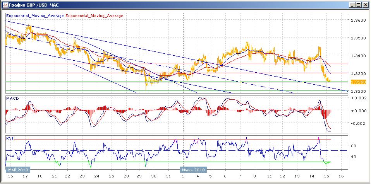Click date label 13 on time axis
371x184 pixels.
[297, 176]
